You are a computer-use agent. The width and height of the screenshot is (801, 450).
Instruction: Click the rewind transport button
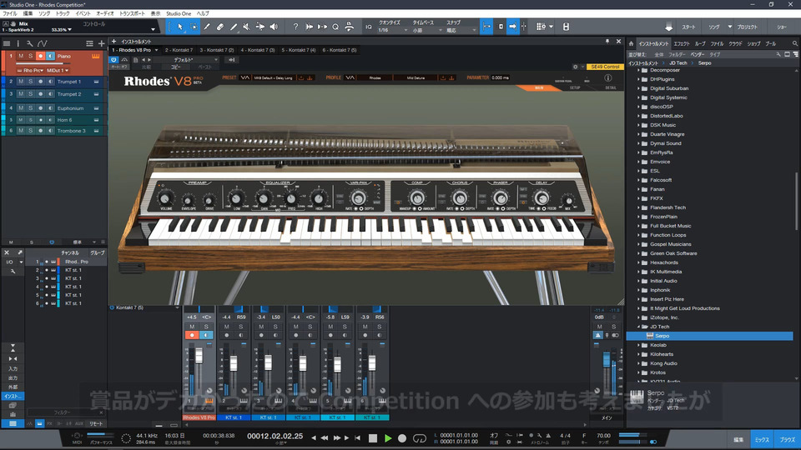click(x=325, y=437)
